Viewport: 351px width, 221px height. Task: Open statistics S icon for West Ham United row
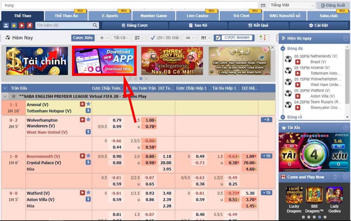[88, 132]
